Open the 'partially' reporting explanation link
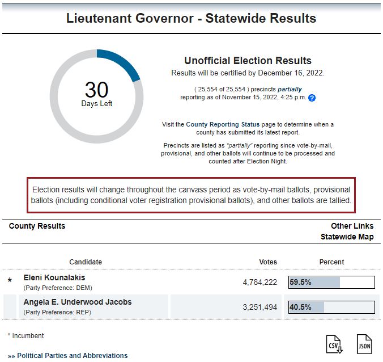 point(290,89)
